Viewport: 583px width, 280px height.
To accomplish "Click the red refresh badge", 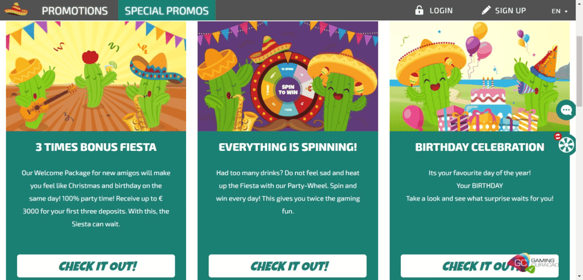I will point(558,136).
